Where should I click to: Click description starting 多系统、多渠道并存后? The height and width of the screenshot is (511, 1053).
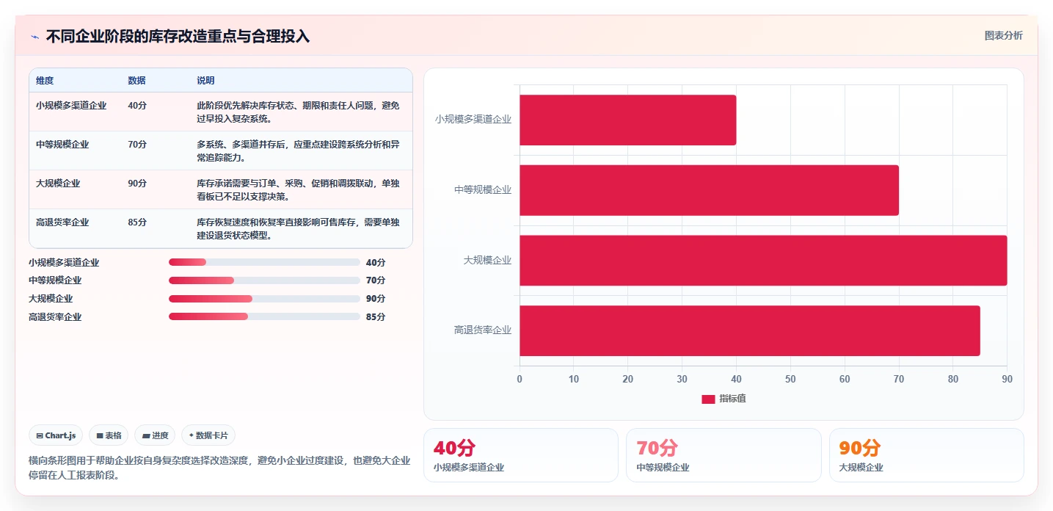[x=298, y=151]
